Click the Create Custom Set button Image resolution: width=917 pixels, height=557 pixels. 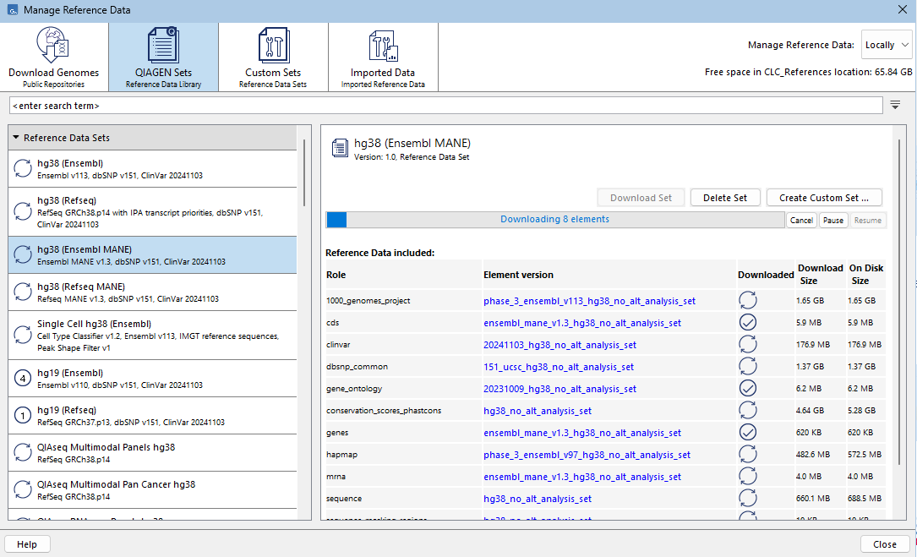click(823, 198)
